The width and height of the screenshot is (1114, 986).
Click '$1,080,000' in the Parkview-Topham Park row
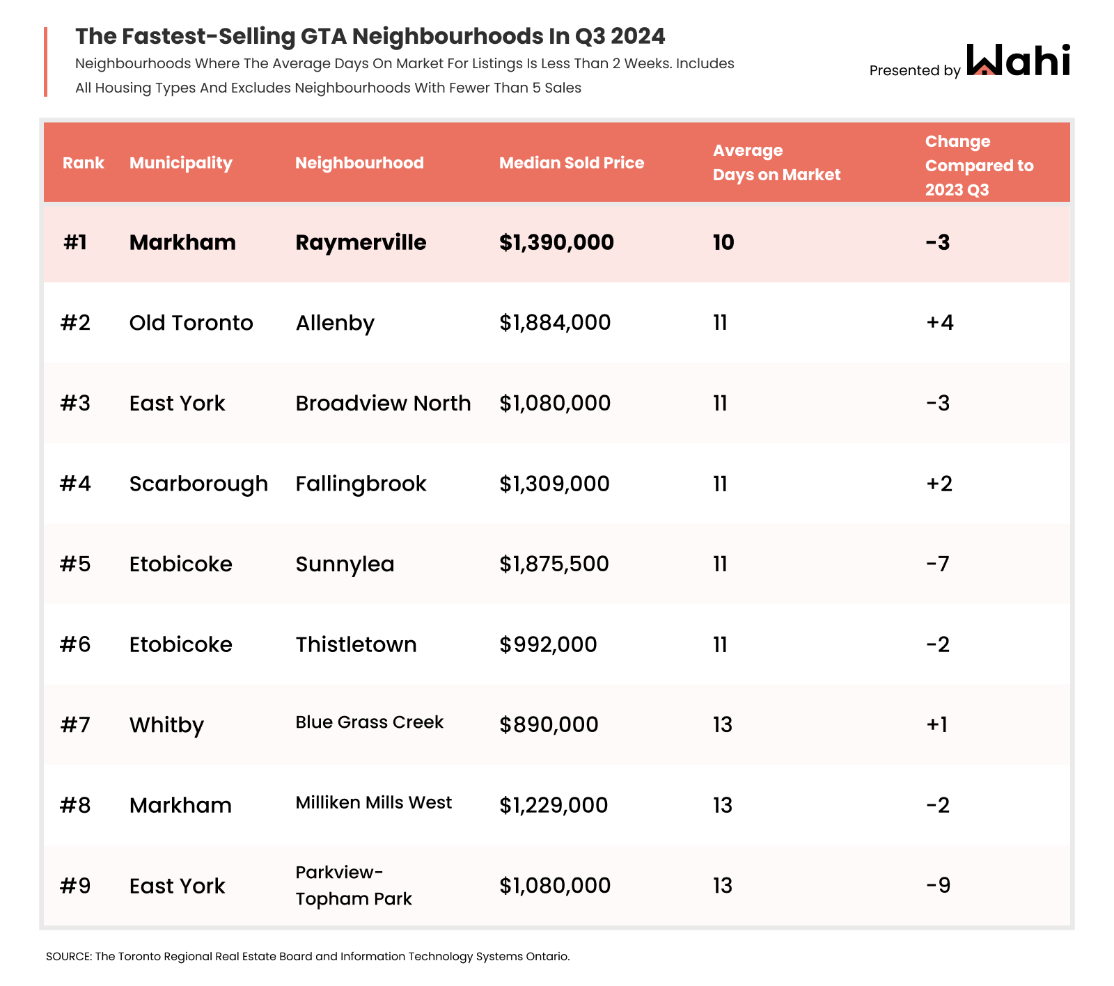(555, 886)
